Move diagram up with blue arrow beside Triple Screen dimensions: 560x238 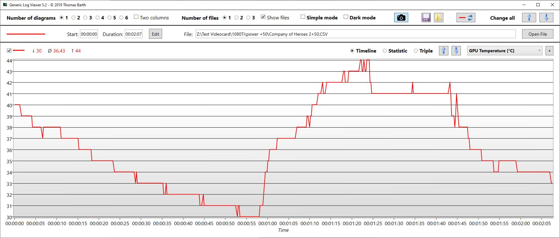click(443, 51)
